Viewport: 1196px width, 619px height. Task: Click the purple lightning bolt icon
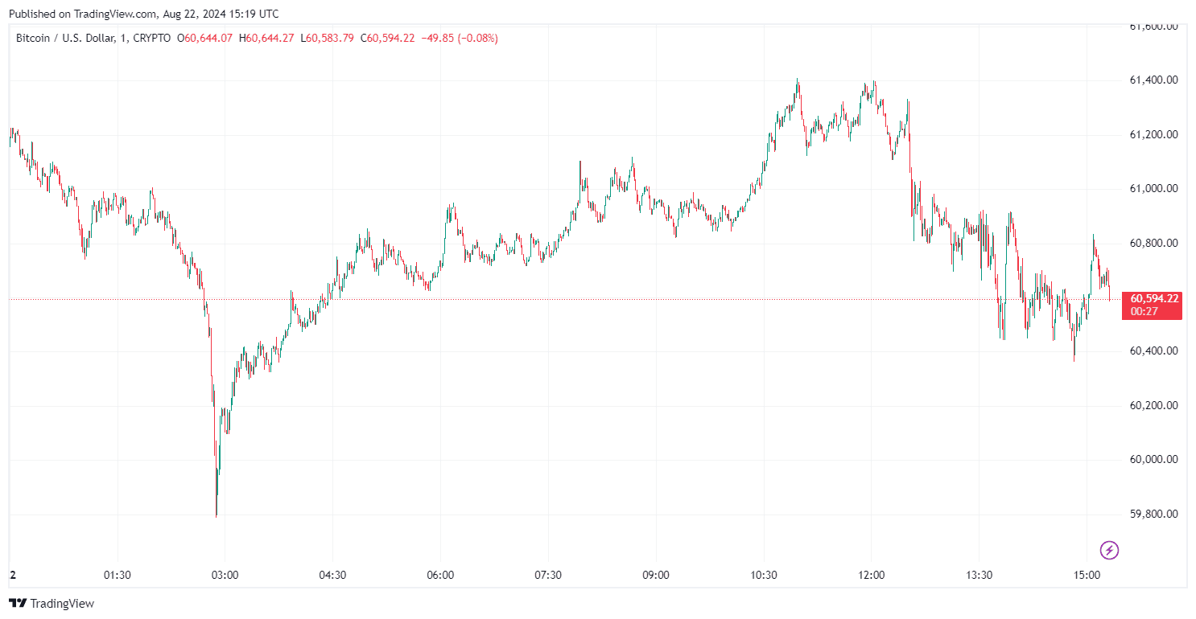point(1110,551)
